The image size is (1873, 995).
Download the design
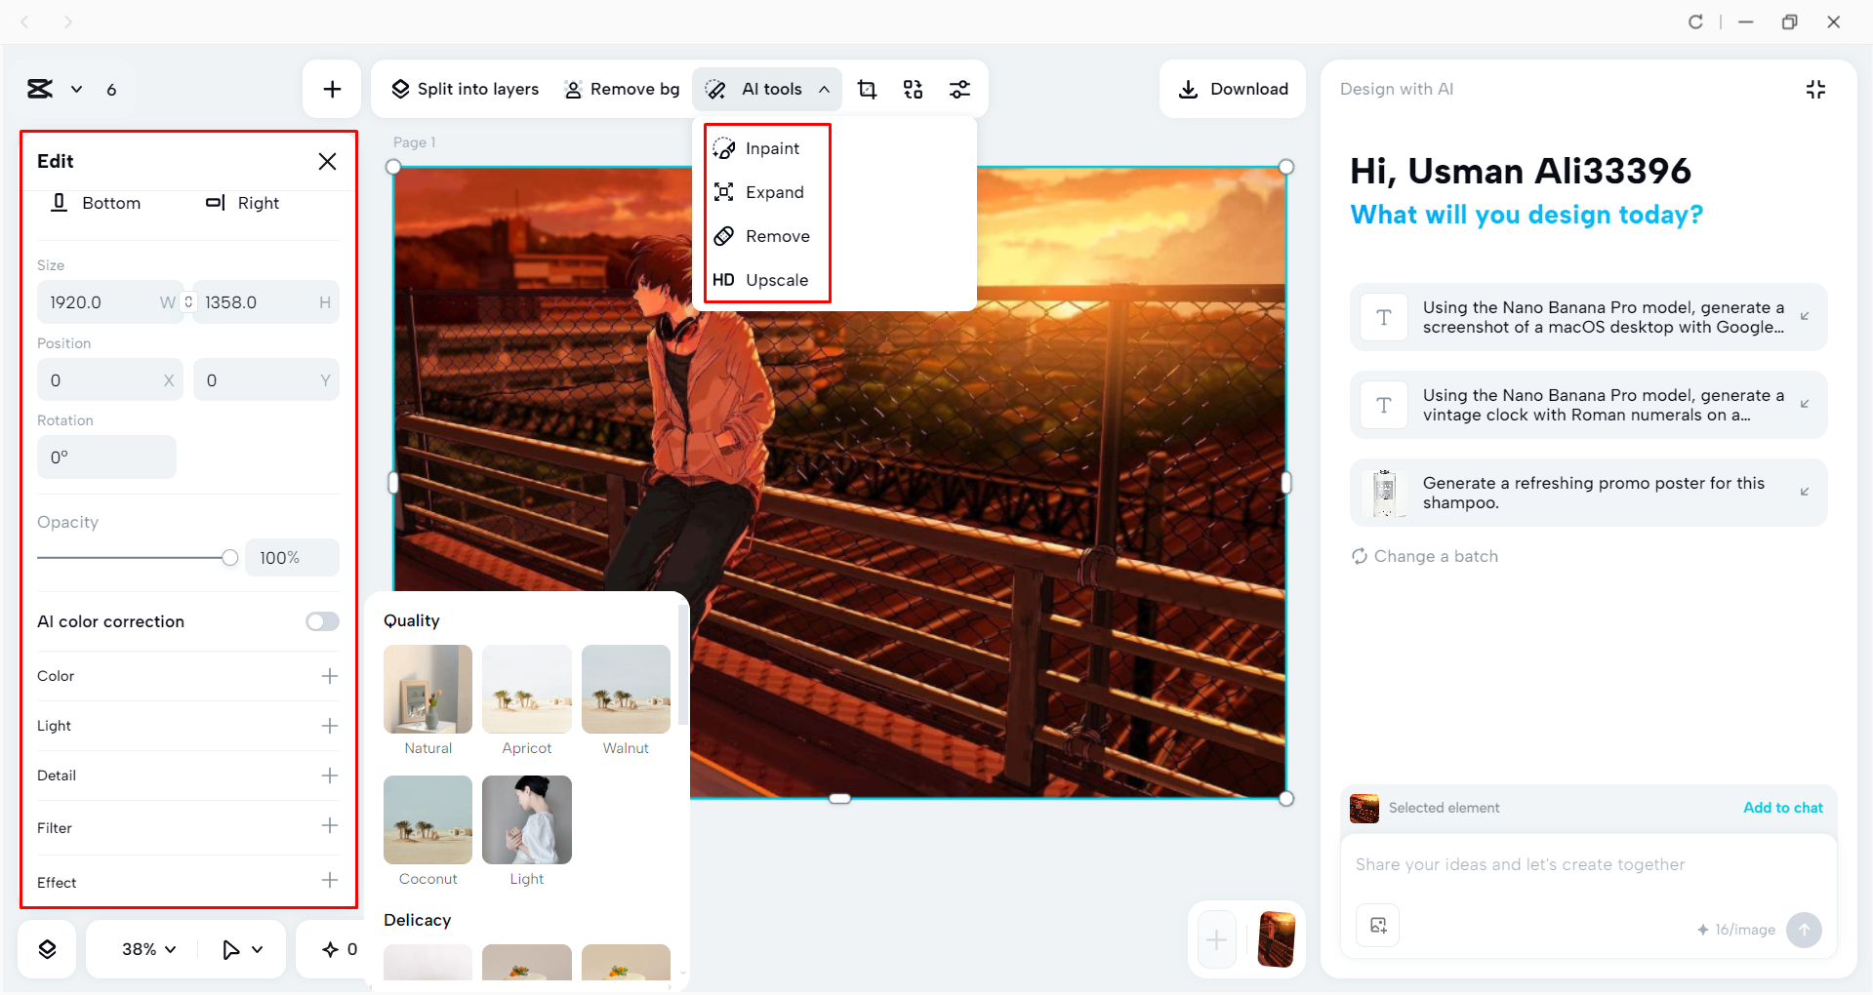(1233, 89)
